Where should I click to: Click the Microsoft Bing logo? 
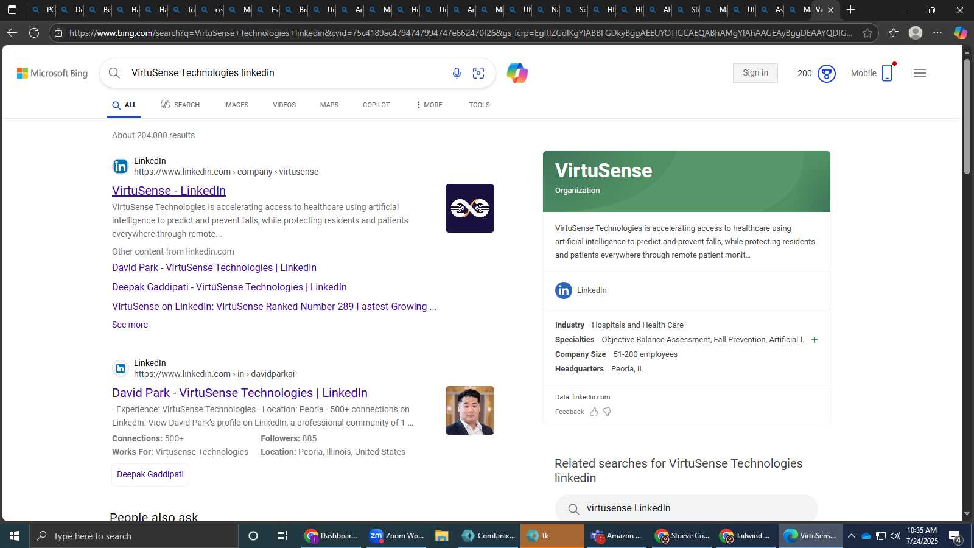click(x=52, y=73)
